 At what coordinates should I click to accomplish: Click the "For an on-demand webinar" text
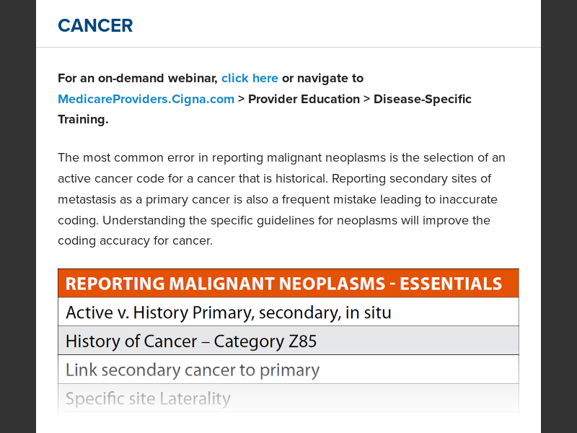pos(137,78)
